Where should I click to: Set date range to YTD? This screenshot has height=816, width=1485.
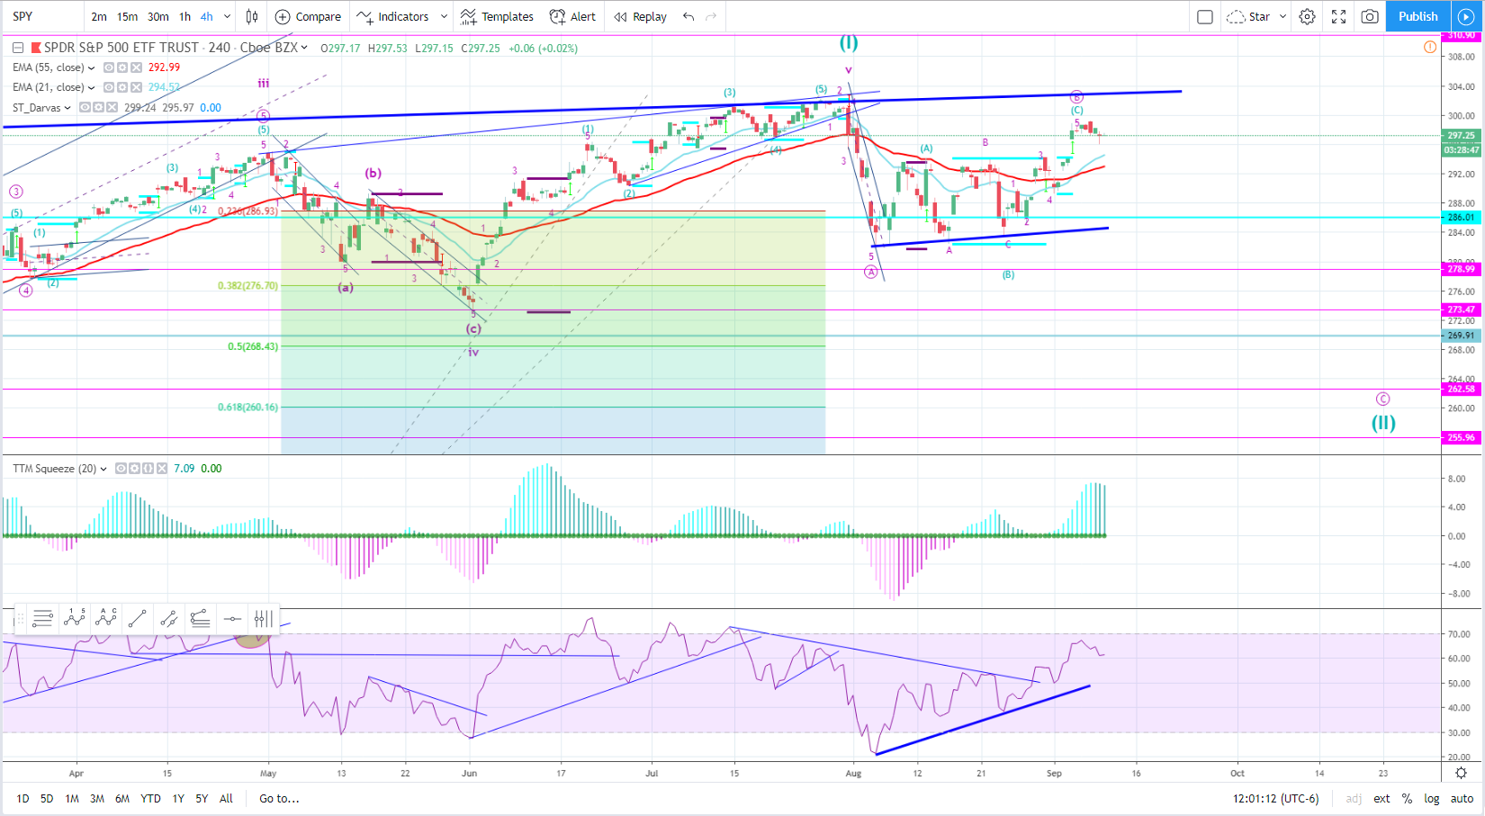pos(150,798)
